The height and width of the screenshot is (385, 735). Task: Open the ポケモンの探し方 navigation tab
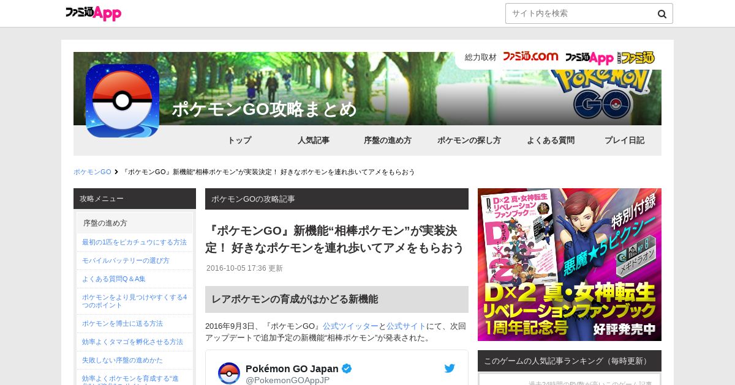[469, 141]
